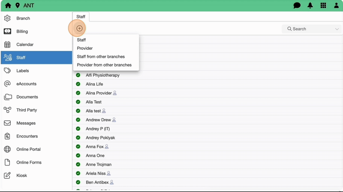343x192 pixels.
Task: Open the user account profile icon
Action: (x=336, y=6)
